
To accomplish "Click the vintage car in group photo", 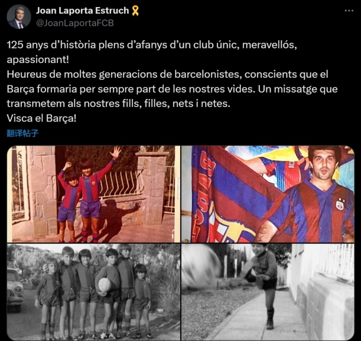I will click(15, 290).
